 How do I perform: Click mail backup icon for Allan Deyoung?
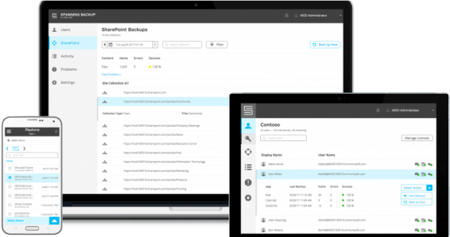(x=417, y=220)
